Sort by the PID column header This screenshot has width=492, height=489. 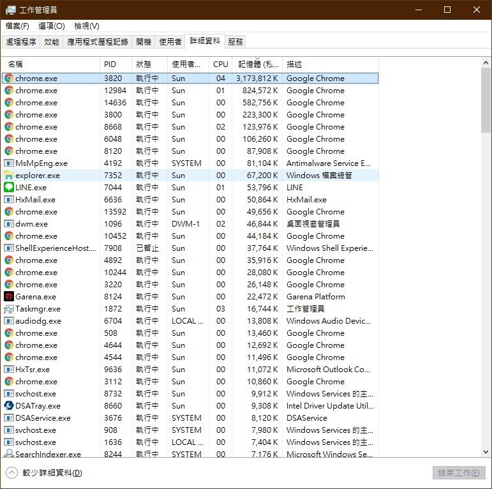pos(116,64)
